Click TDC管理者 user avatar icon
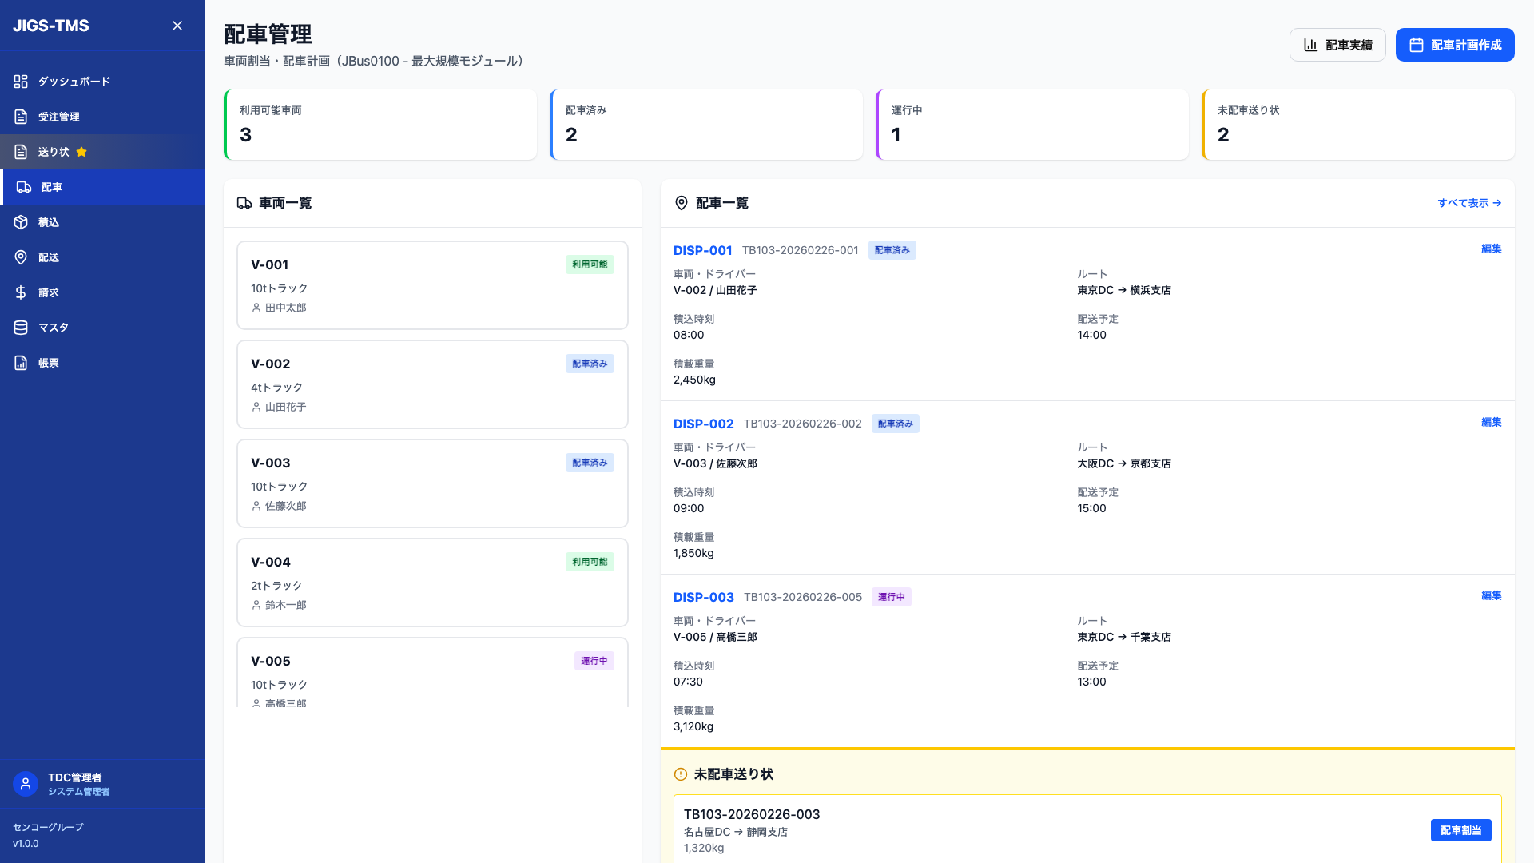 [x=26, y=784]
